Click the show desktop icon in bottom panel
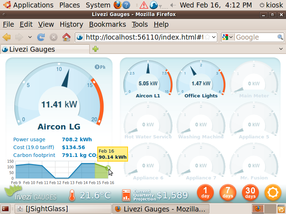This screenshot has width=286, height=214. [5, 209]
